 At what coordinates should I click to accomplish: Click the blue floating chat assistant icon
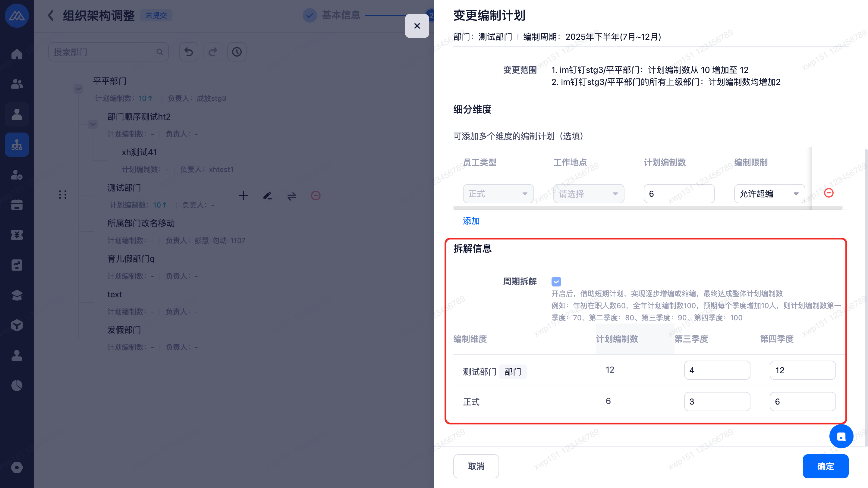pos(841,436)
